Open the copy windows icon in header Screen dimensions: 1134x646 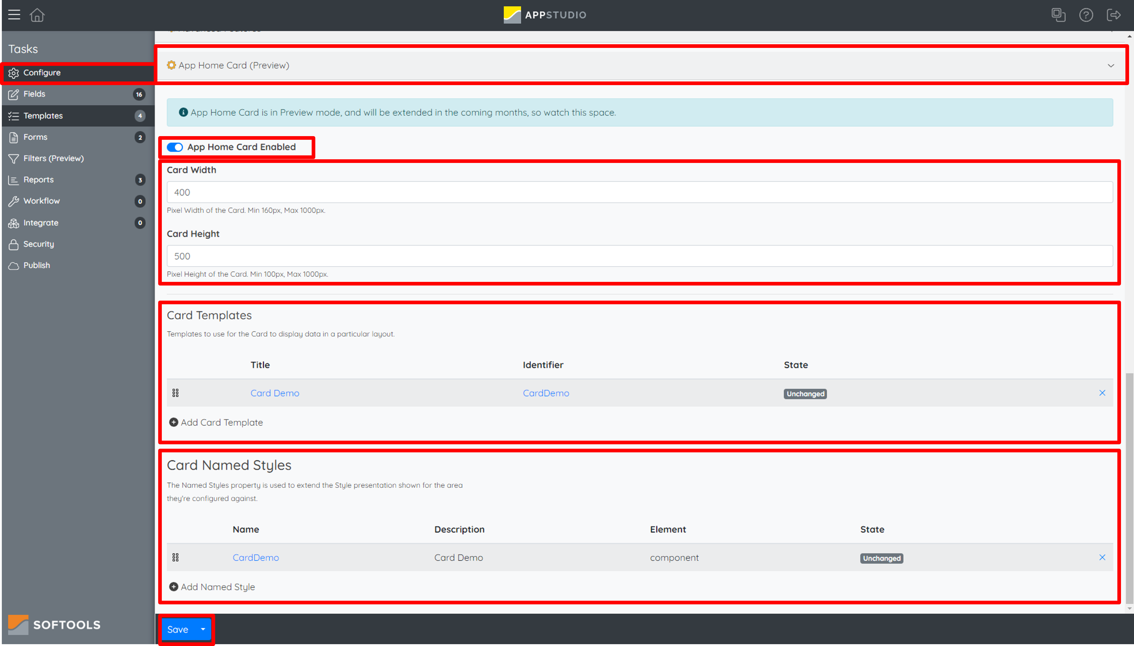coord(1058,15)
